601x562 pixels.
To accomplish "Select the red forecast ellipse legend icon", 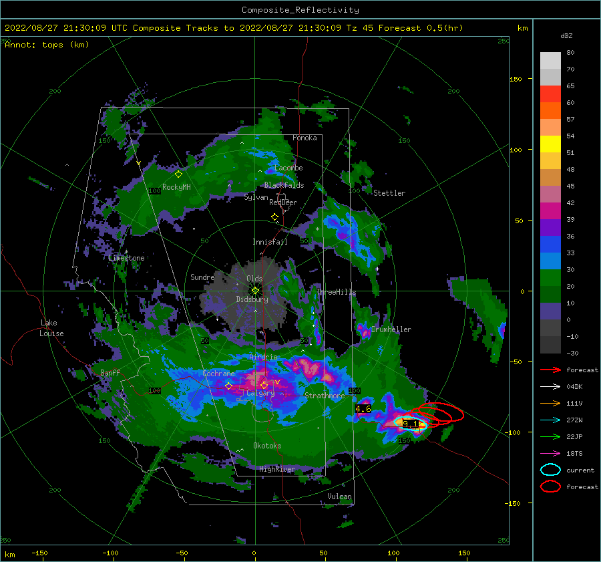I will click(x=550, y=486).
